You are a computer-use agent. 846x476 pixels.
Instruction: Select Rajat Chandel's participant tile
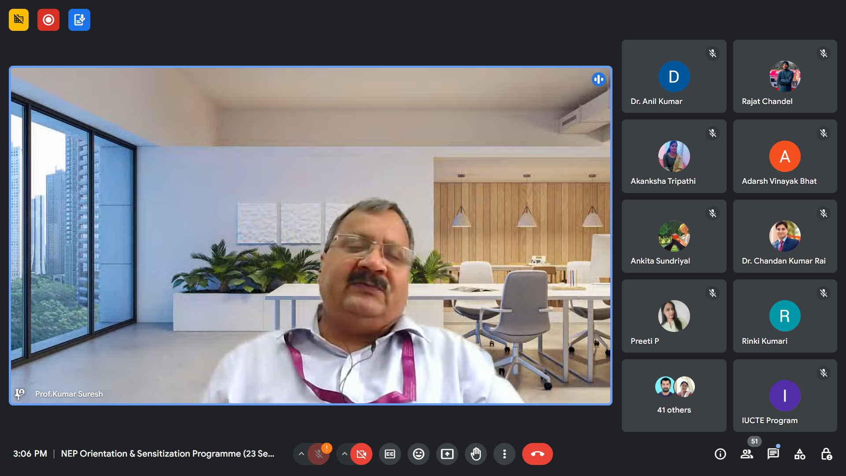[785, 76]
